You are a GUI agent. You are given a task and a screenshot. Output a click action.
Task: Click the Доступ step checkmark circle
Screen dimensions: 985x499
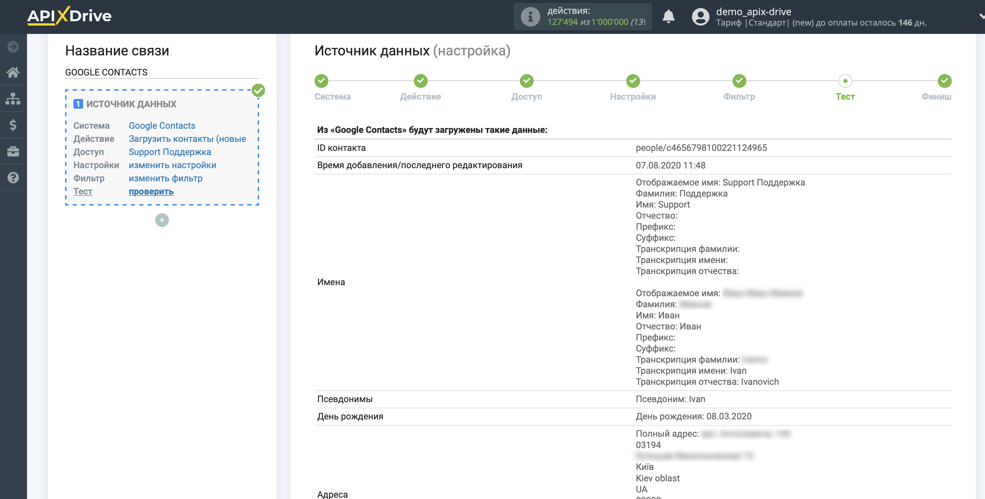(x=526, y=81)
